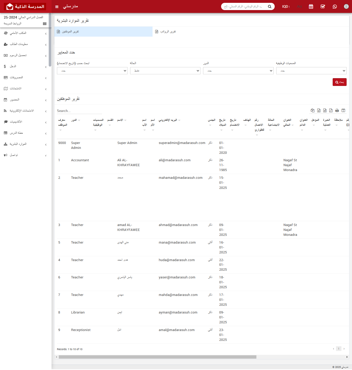Viewport: 352px width, 370px height.
Task: Open the الدور role dropdown
Action: click(x=238, y=71)
